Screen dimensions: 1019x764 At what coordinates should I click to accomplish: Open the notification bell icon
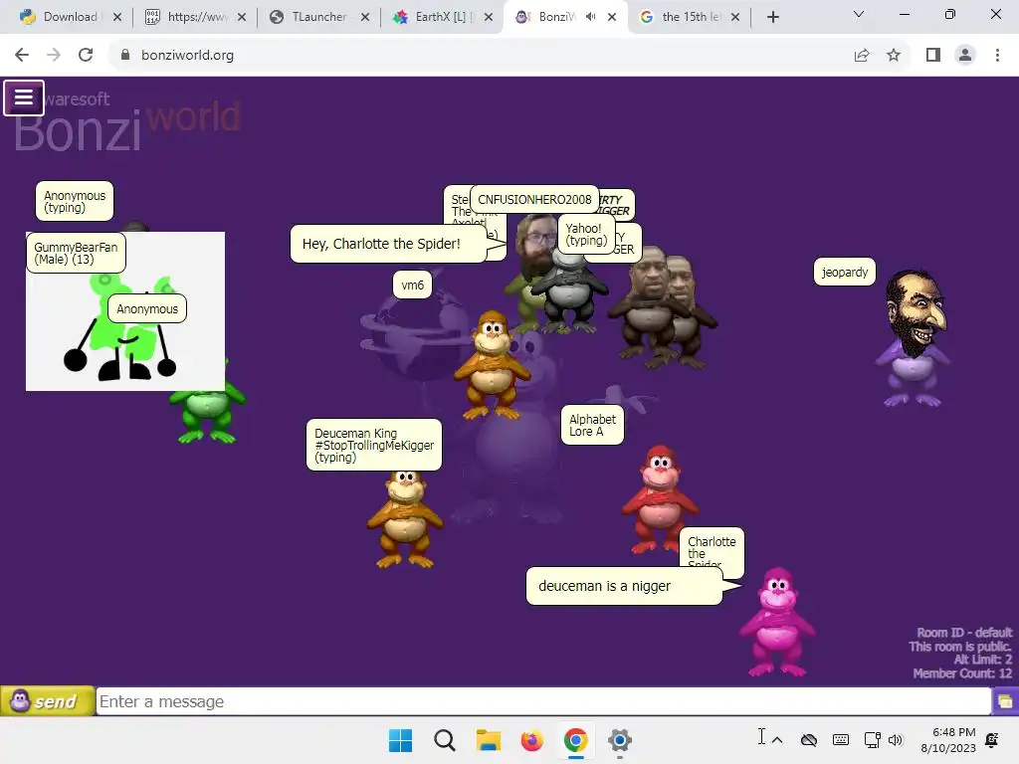pyautogui.click(x=992, y=740)
